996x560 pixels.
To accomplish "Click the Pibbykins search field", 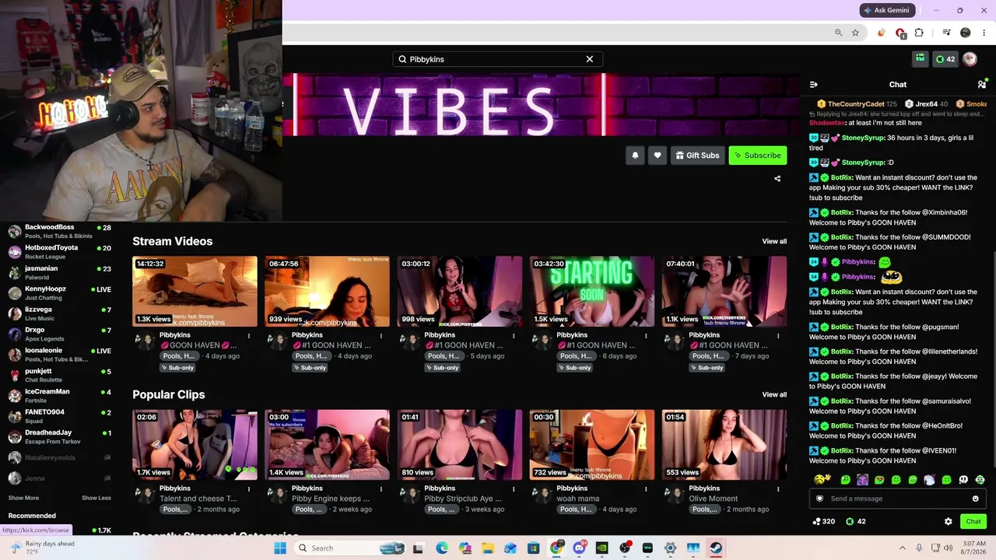I will [498, 59].
